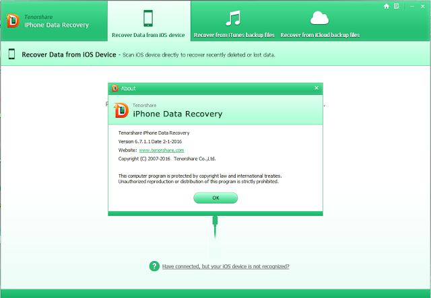Click the version 6.7.1.1 text line
The height and width of the screenshot is (298, 431).
coord(150,141)
